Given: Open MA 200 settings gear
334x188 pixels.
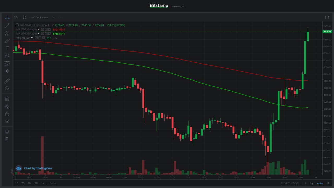Looking at the screenshot, I should 46,30.
